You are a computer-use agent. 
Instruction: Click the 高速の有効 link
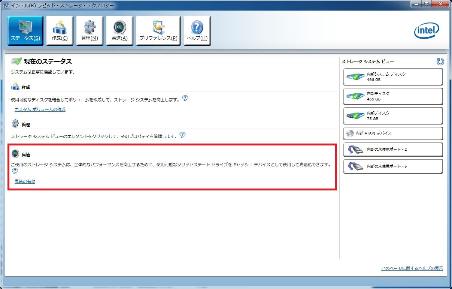(x=25, y=181)
